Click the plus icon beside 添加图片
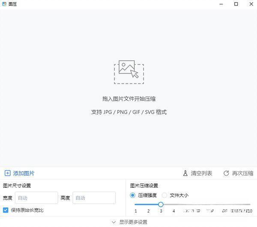The image size is (257, 227). click(x=7, y=173)
